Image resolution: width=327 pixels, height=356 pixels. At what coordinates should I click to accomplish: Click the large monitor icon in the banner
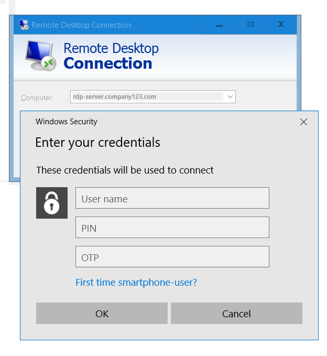41,56
